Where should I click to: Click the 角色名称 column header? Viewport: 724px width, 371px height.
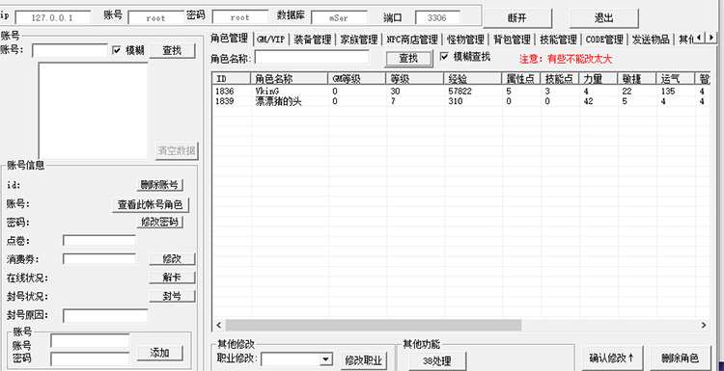[289, 79]
